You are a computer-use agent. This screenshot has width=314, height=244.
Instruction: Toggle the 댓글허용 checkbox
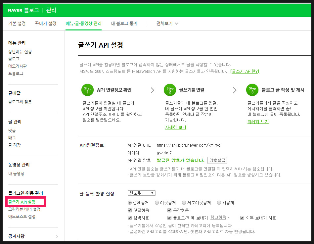130,210
